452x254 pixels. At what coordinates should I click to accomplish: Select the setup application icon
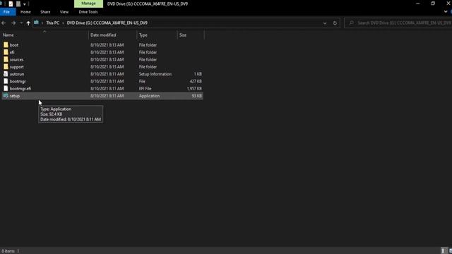[6, 96]
